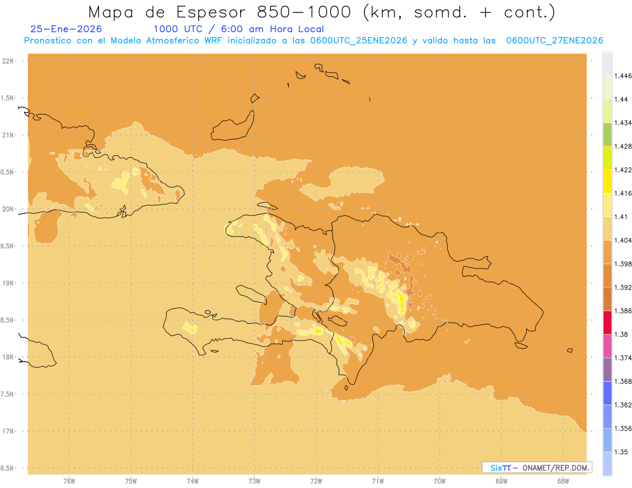Click the legend value "1.362"
This screenshot has width=632, height=488.
click(x=623, y=405)
